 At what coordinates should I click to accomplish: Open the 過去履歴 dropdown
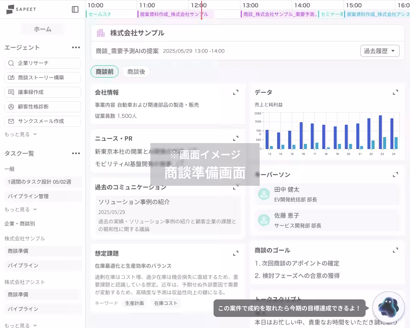[380, 50]
